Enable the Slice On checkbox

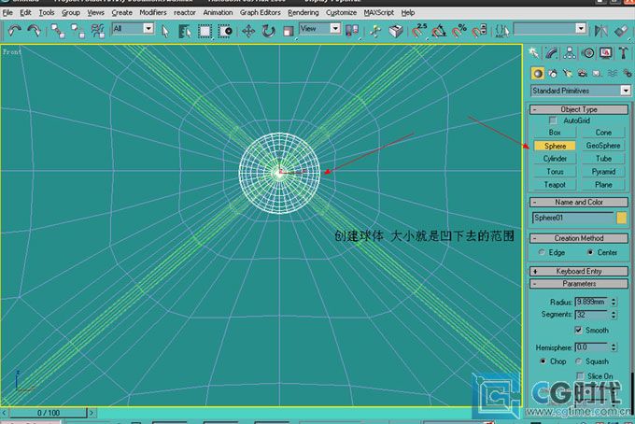pos(580,375)
